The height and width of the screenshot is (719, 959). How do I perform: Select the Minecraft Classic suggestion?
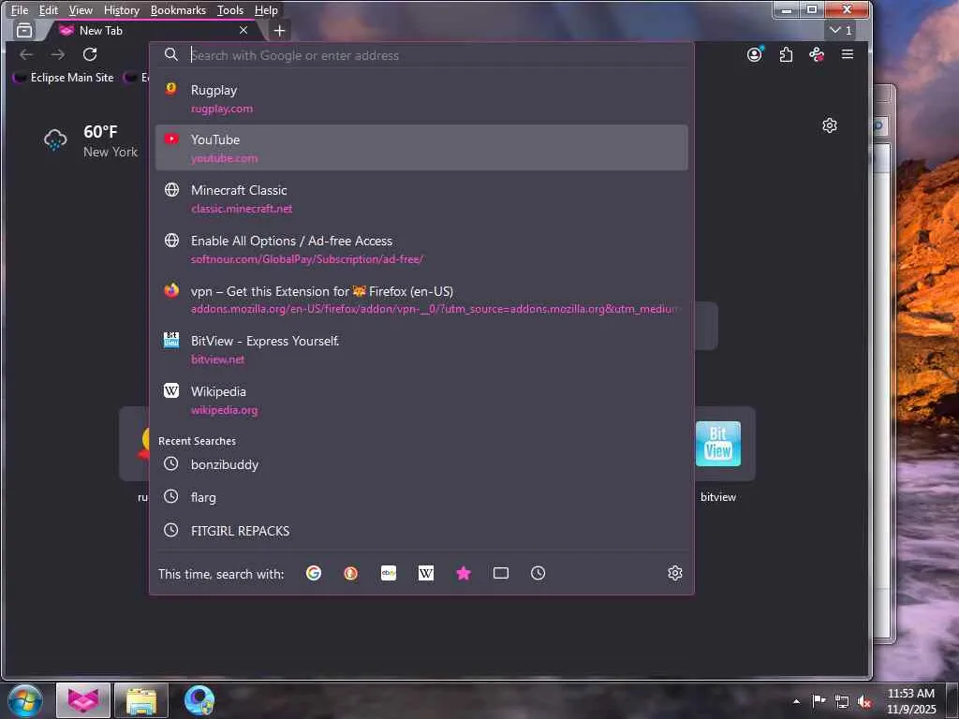tap(421, 198)
